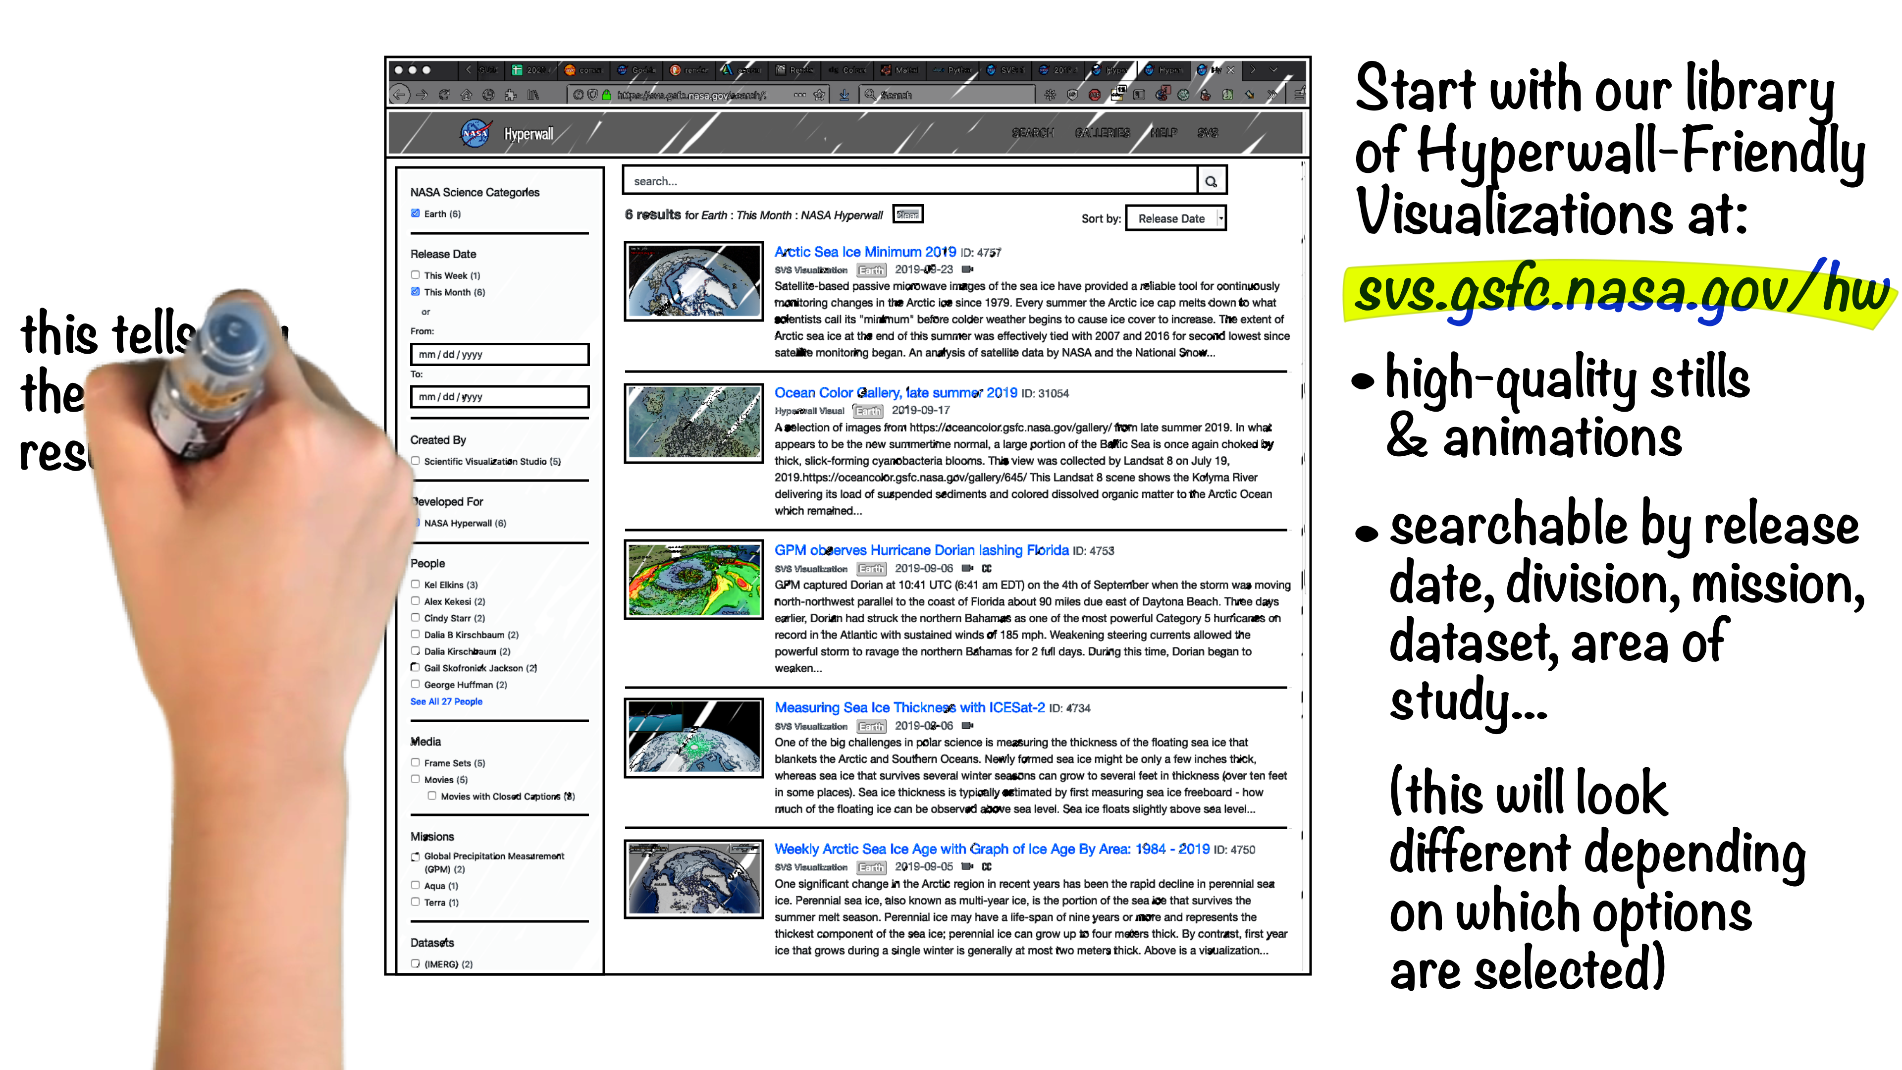Click the To date mm/dd/yyyy field

(500, 396)
